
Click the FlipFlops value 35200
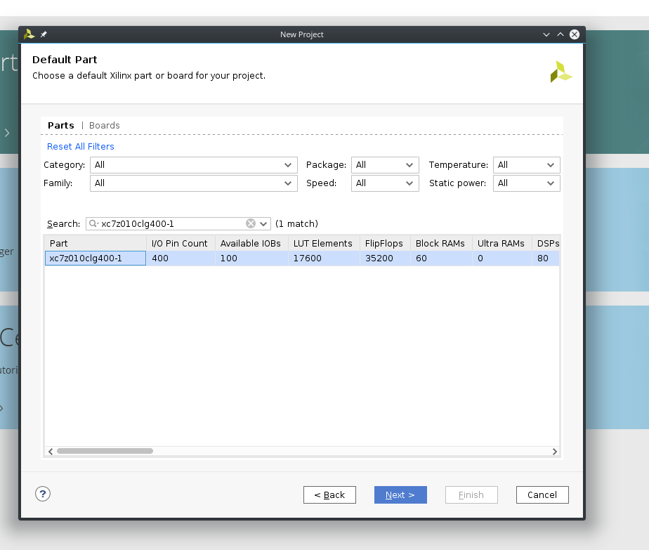pyautogui.click(x=379, y=258)
